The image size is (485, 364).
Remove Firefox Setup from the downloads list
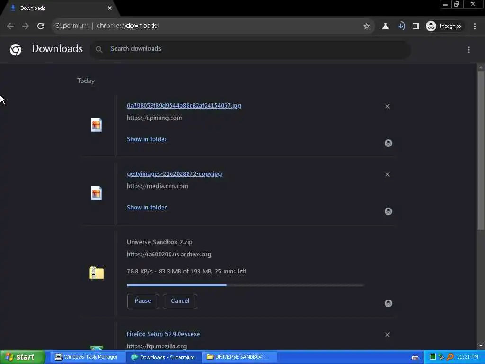coord(387,335)
